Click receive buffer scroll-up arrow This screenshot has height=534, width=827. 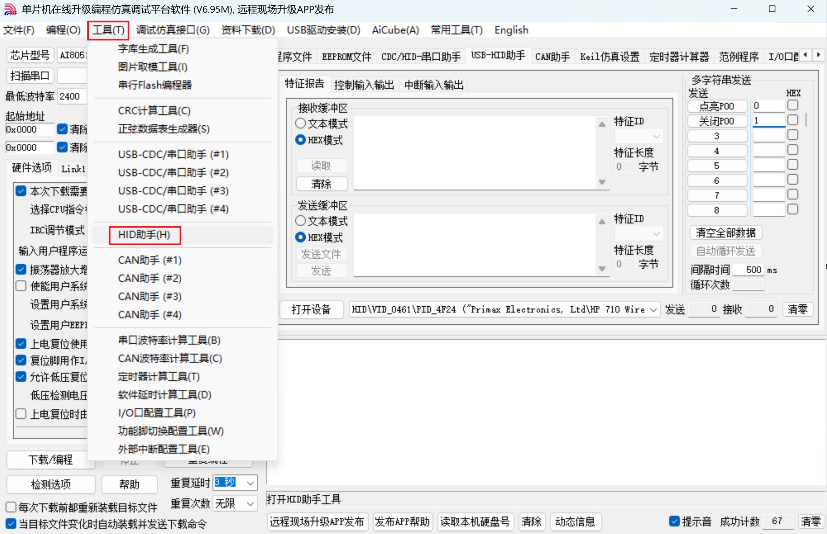point(602,125)
